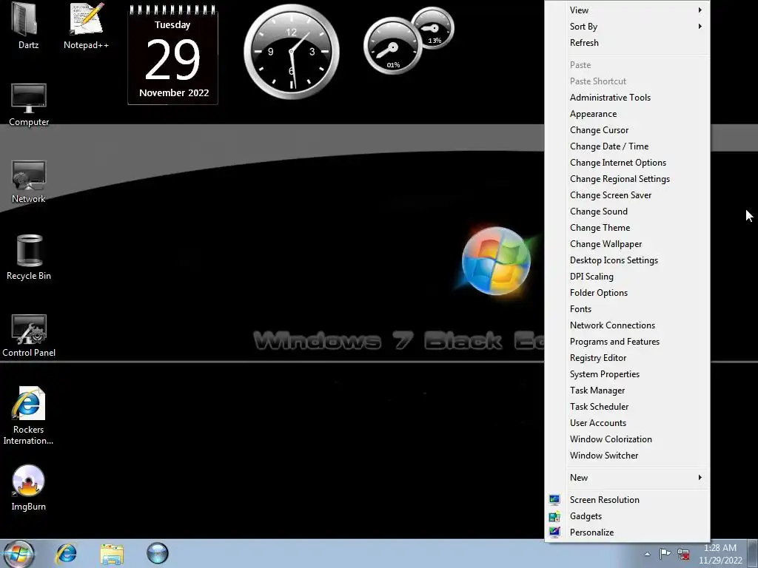Click the Show Desktop strip beside the clock
The height and width of the screenshot is (568, 758).
coord(753,554)
